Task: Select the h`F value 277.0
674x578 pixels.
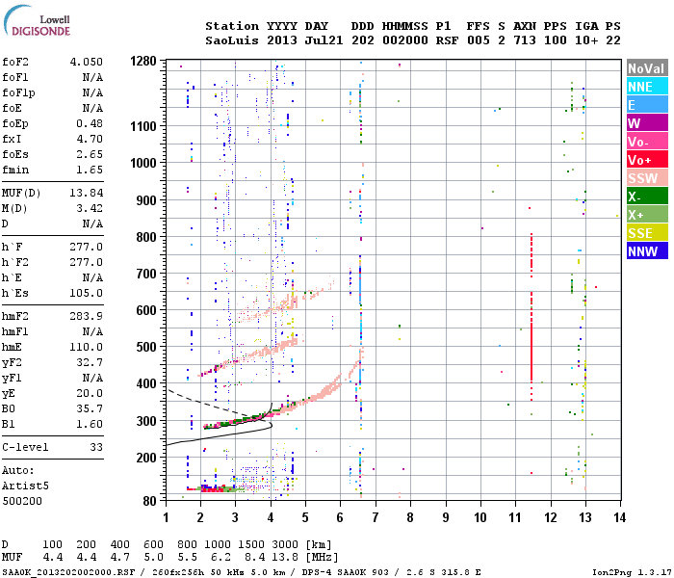Action: click(x=87, y=247)
